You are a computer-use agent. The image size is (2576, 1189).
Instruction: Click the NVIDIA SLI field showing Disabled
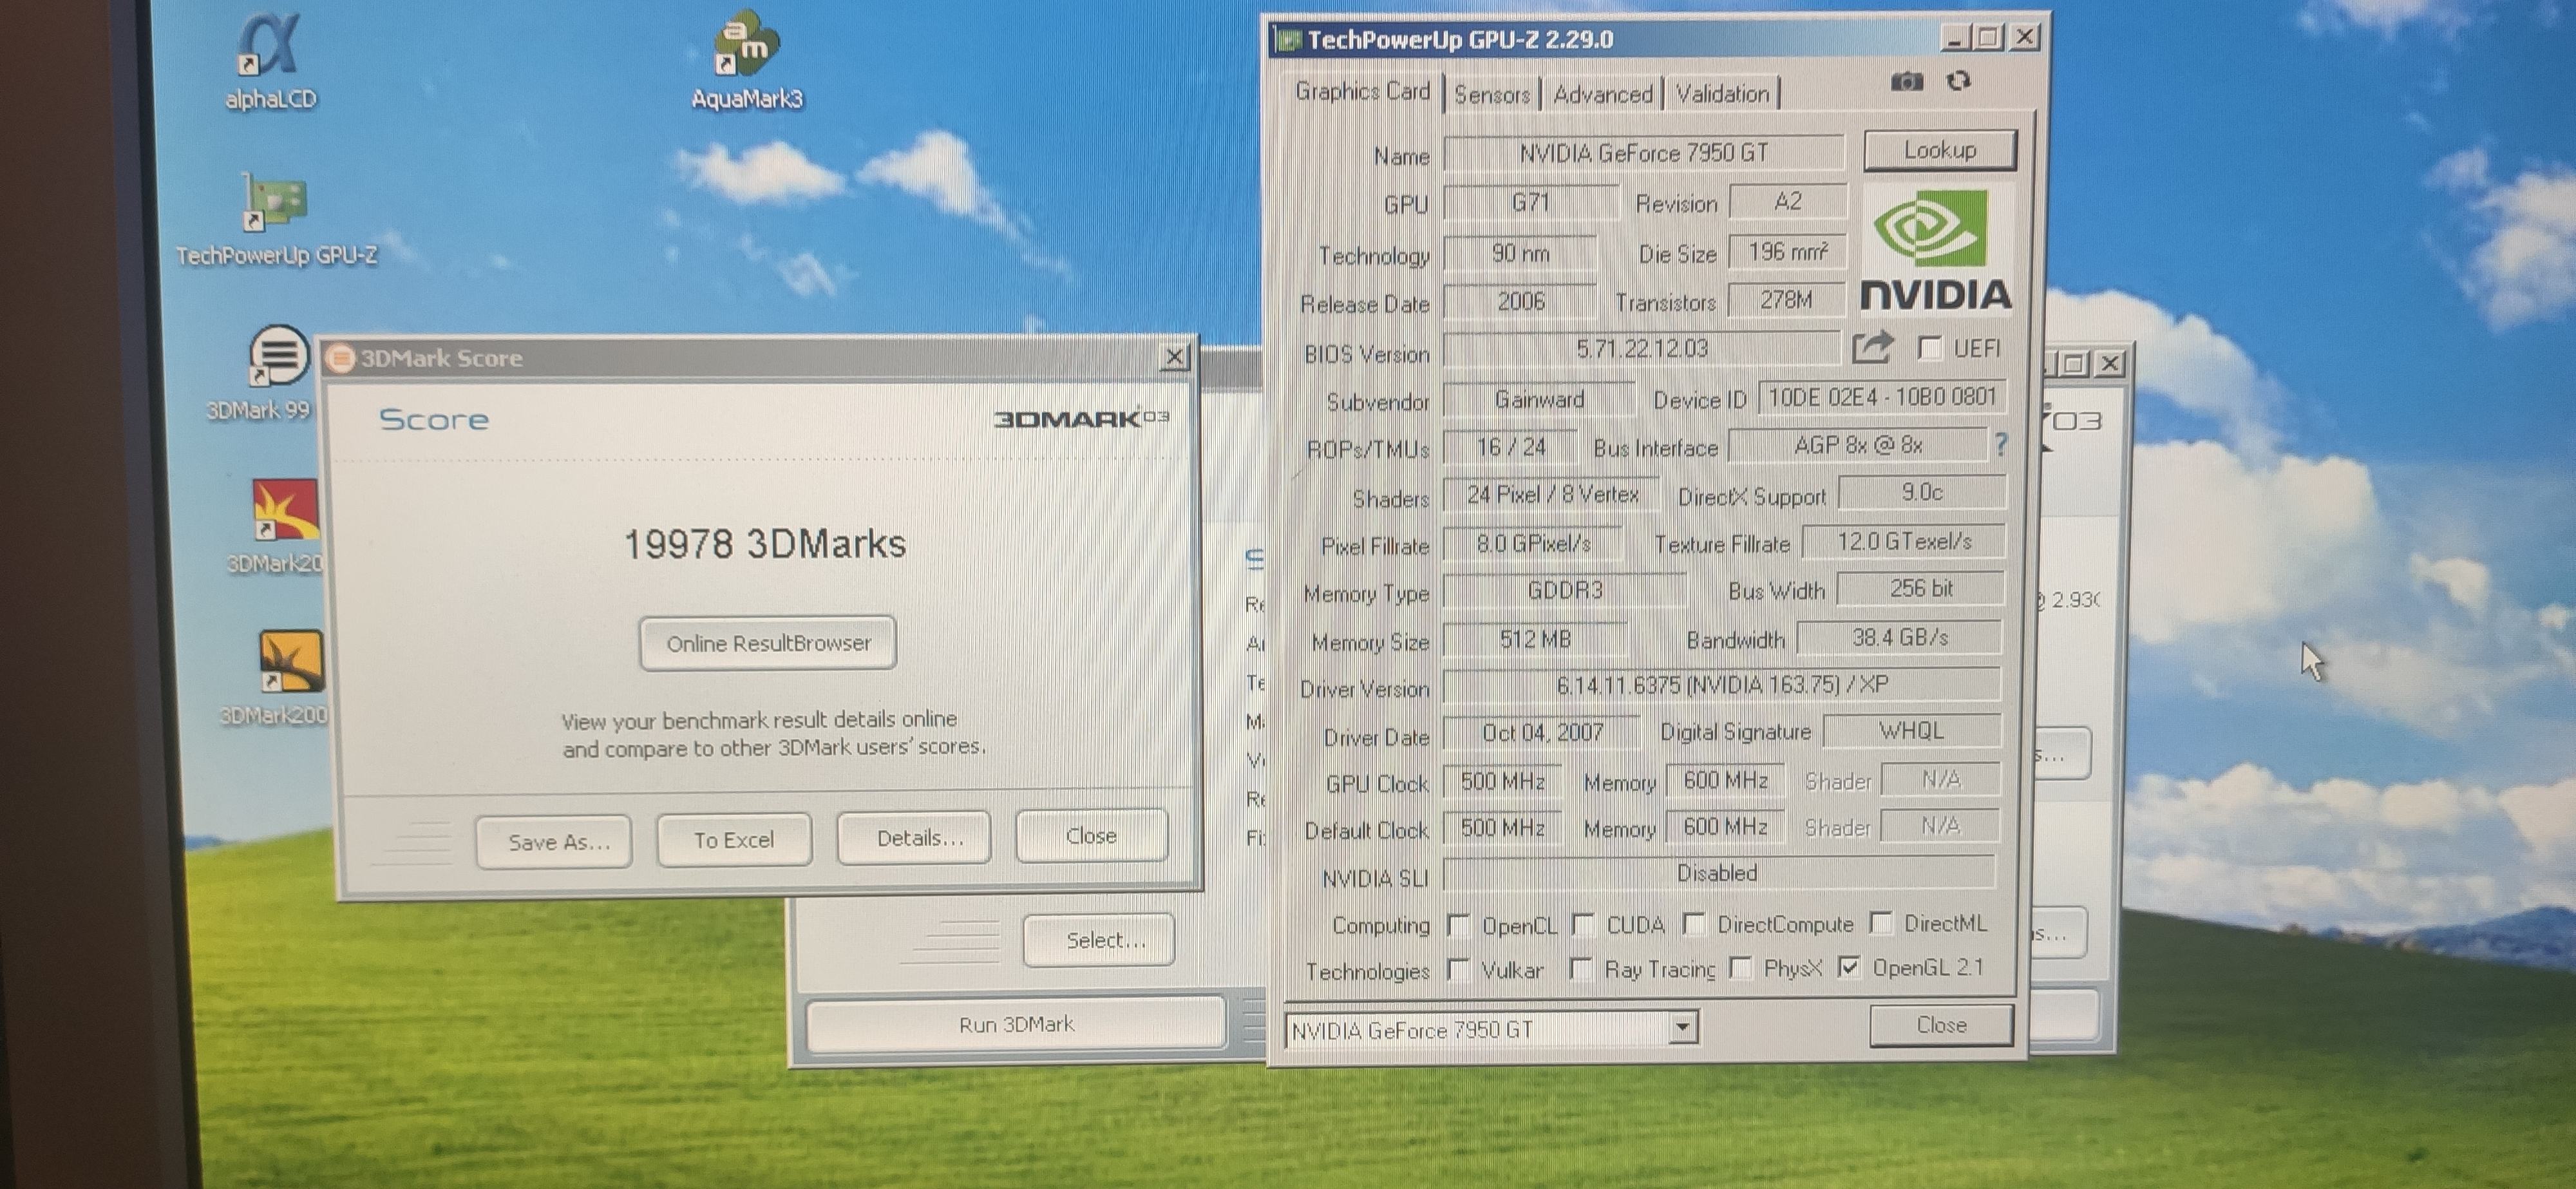tap(1718, 873)
